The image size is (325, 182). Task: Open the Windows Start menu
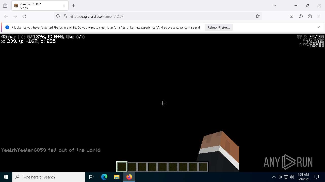point(6,177)
